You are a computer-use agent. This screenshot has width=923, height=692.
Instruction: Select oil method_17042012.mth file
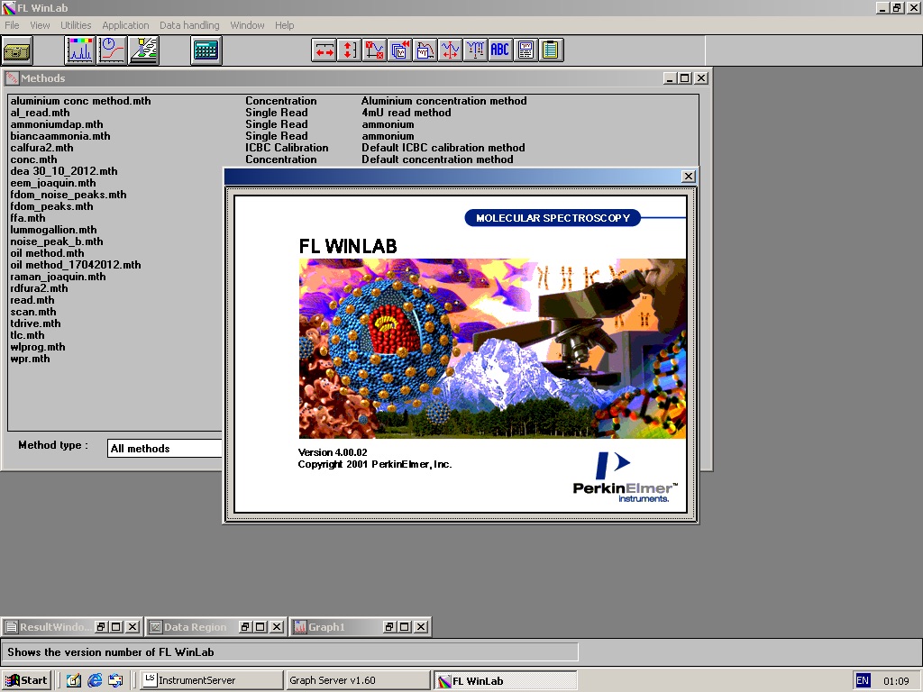click(76, 266)
